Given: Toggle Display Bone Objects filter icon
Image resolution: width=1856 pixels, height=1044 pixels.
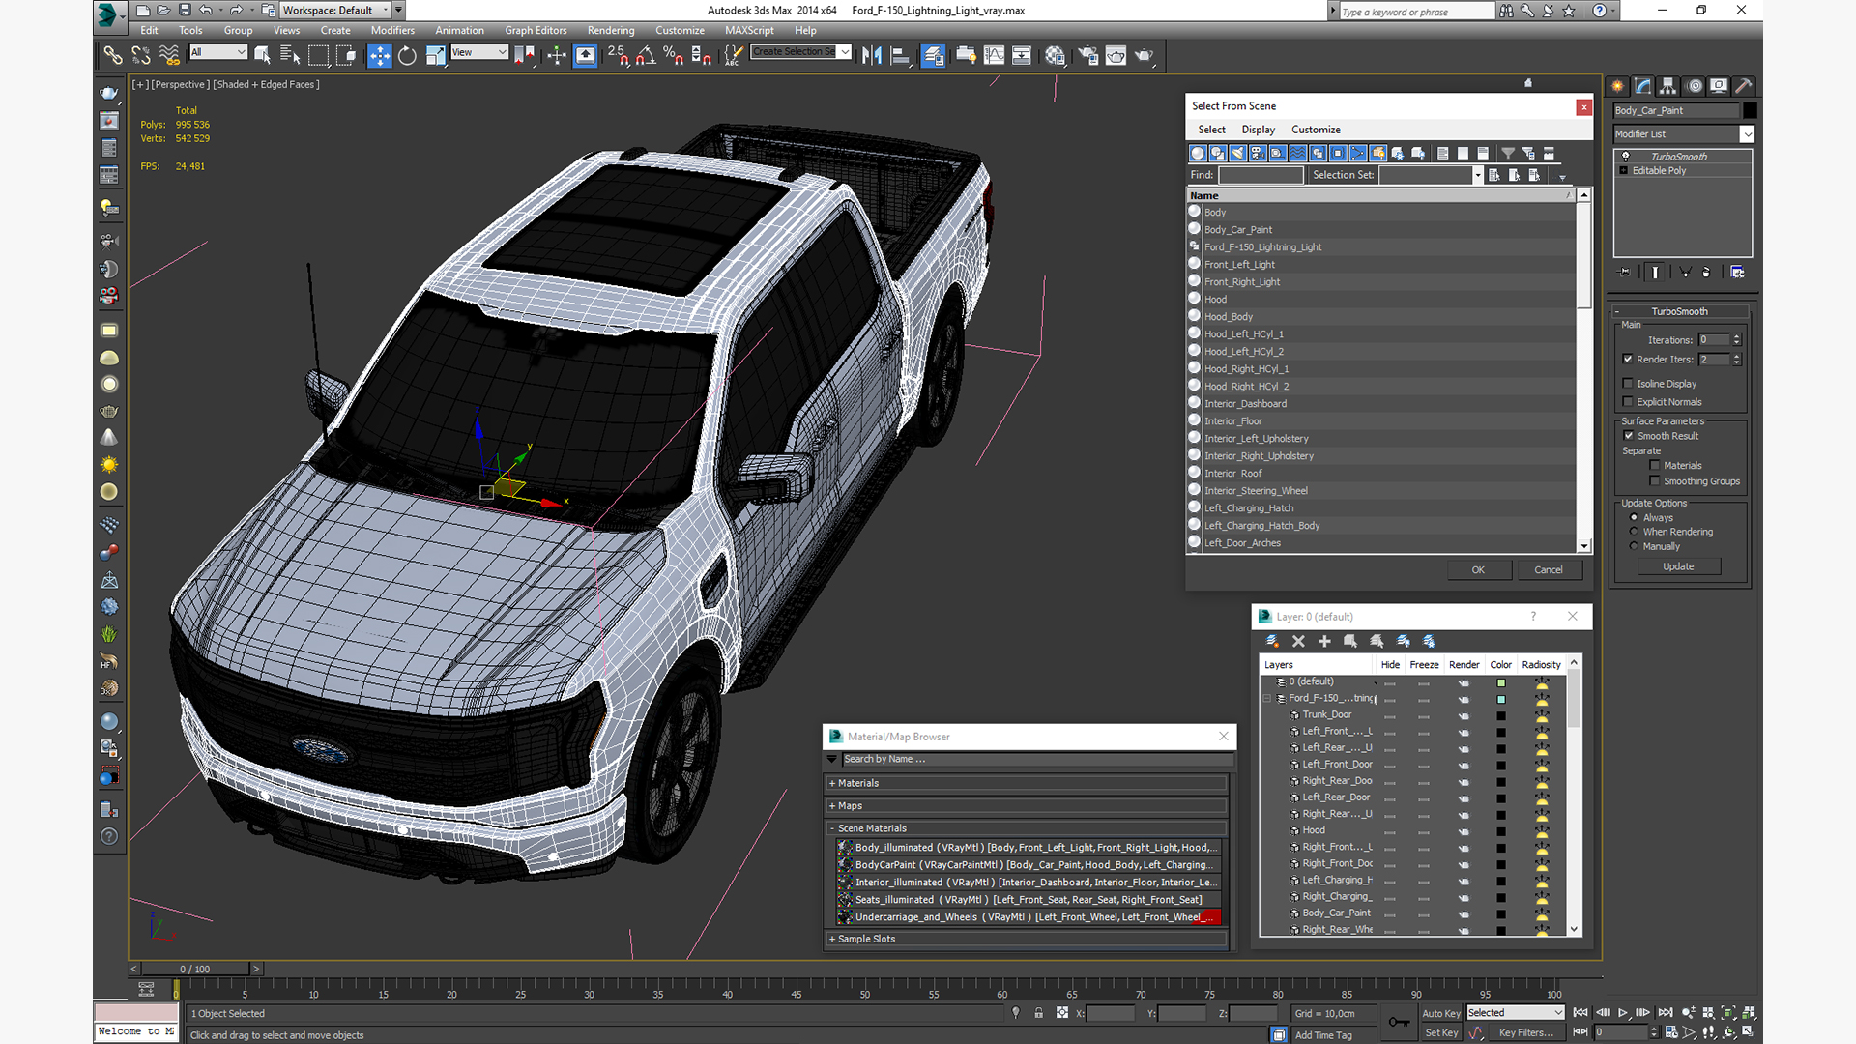Looking at the screenshot, I should (1358, 153).
